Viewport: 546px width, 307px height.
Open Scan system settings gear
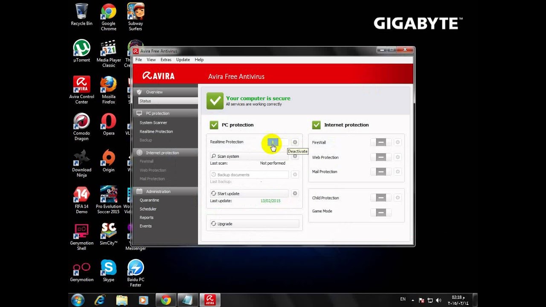(295, 156)
